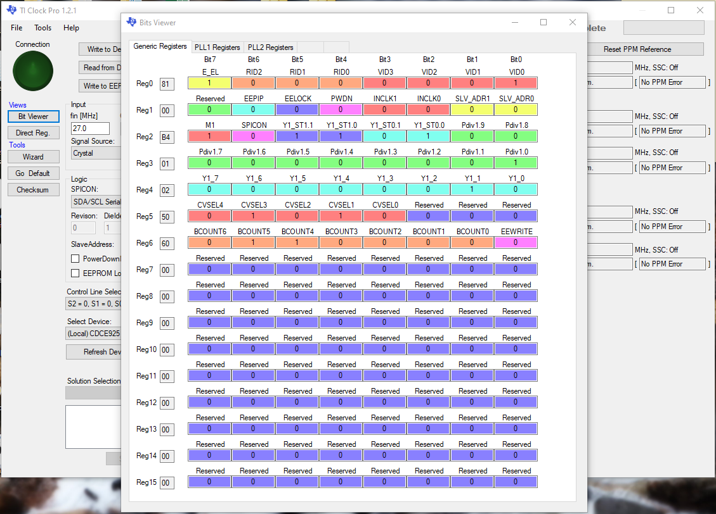The height and width of the screenshot is (514, 716).
Task: Click the Checksum button
Action: click(34, 189)
